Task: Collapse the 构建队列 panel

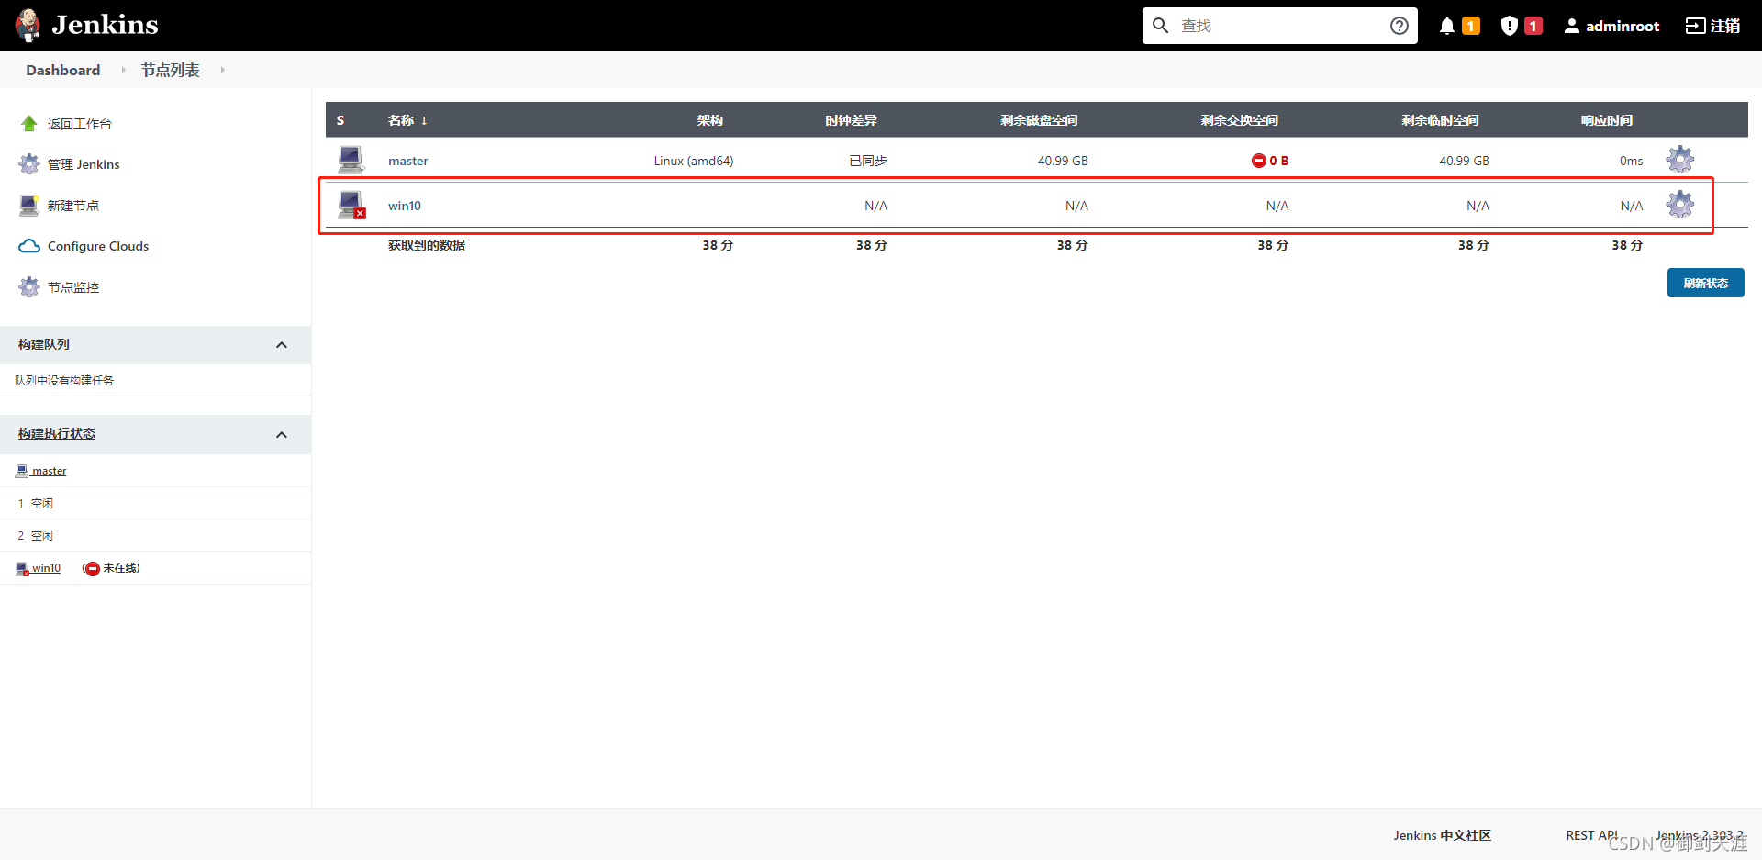Action: [282, 345]
